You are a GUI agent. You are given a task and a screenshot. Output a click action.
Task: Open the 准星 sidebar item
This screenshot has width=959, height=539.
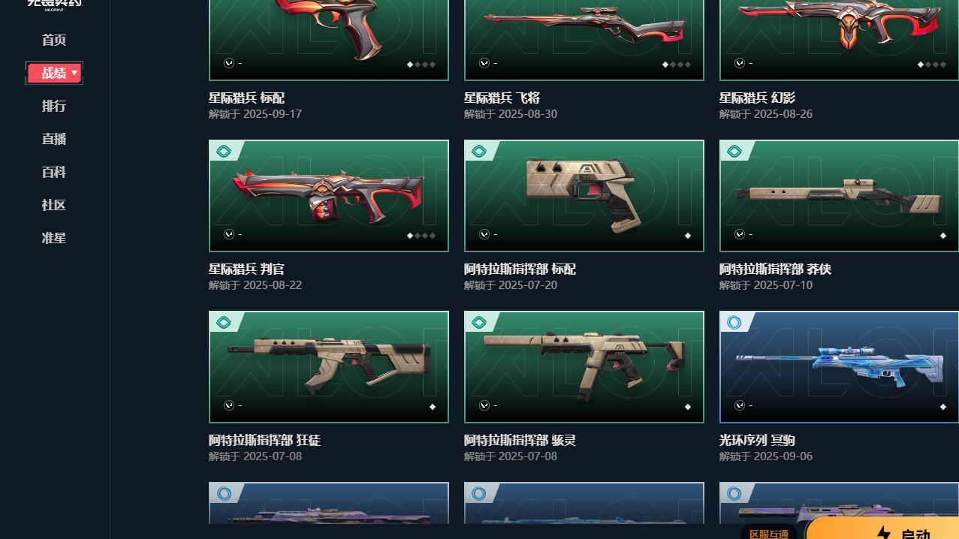54,238
